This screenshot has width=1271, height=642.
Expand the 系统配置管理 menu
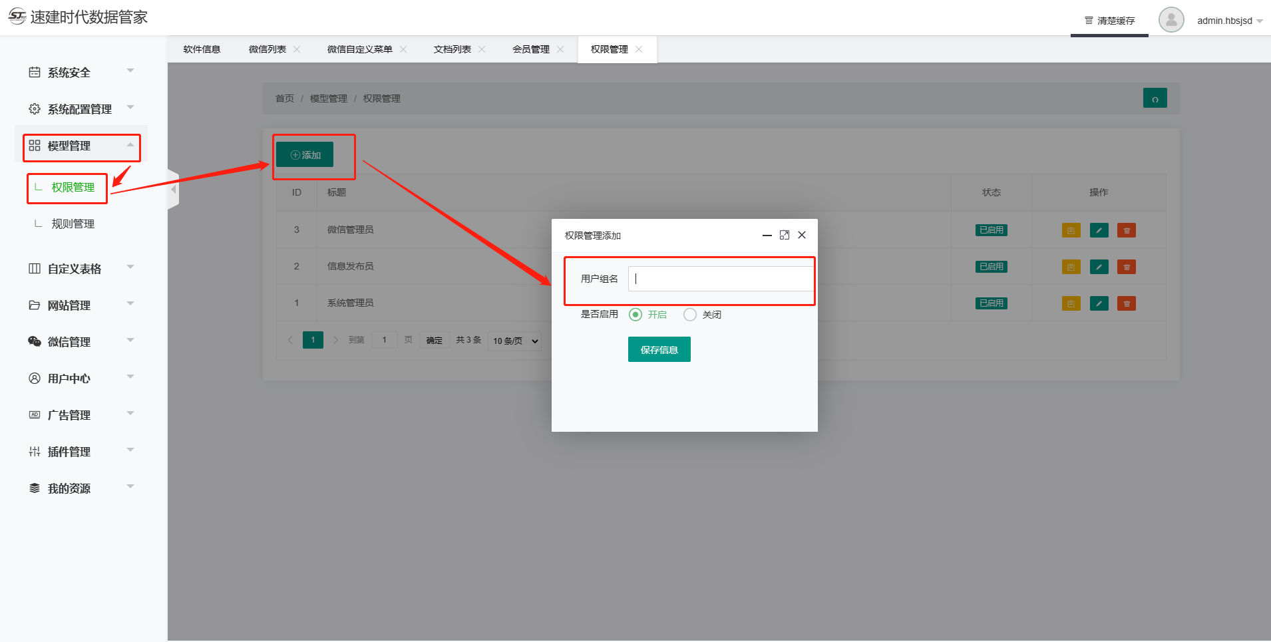pyautogui.click(x=130, y=107)
